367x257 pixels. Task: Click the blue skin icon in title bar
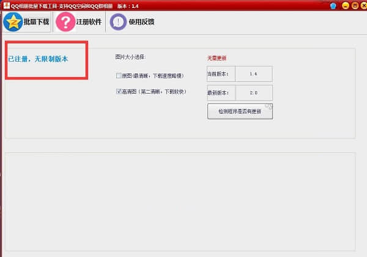(333, 6)
